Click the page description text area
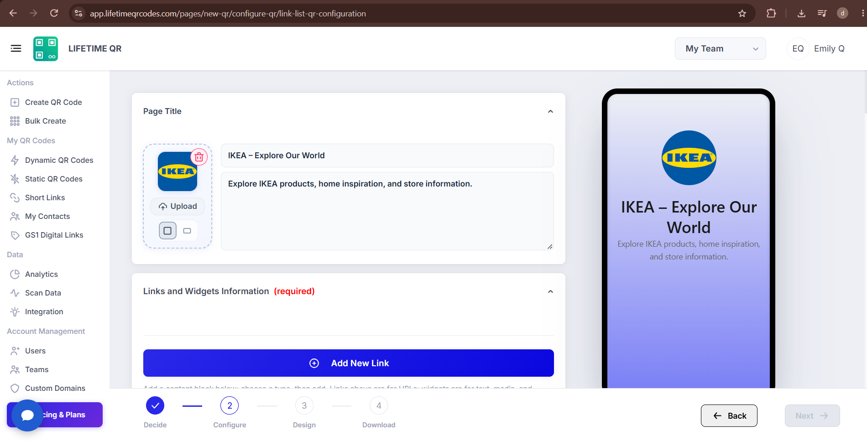The width and height of the screenshot is (867, 441). (x=387, y=211)
